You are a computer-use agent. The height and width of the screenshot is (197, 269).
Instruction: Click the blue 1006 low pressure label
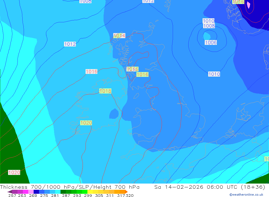click(211, 42)
